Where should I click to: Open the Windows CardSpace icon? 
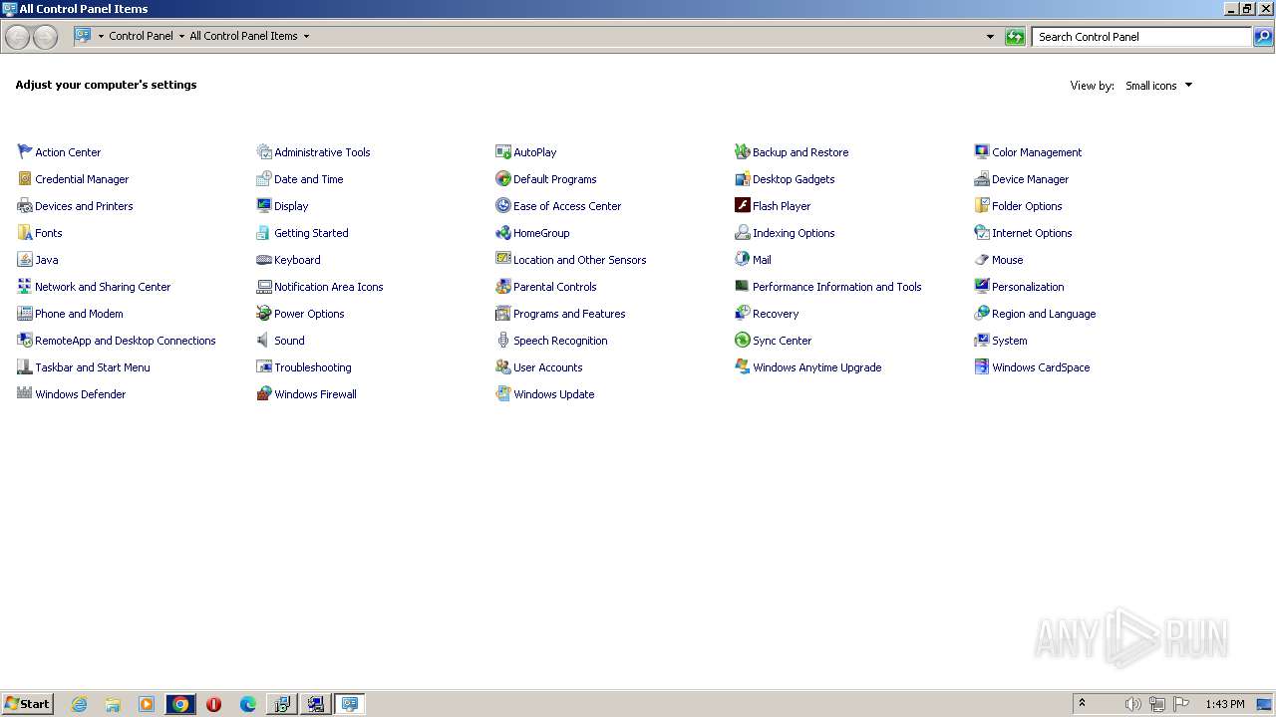pyautogui.click(x=982, y=366)
